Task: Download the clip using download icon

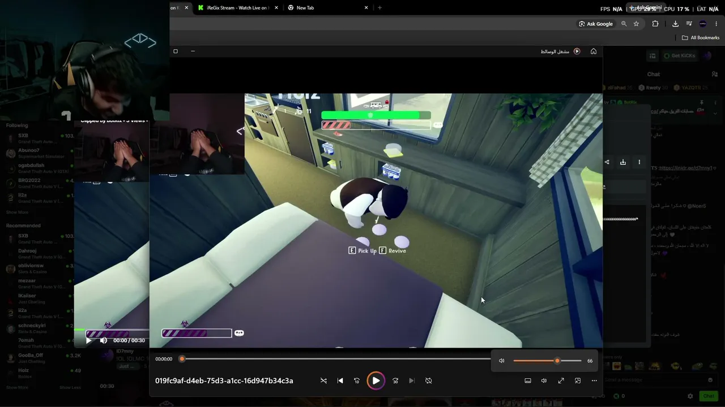Action: [x=623, y=162]
